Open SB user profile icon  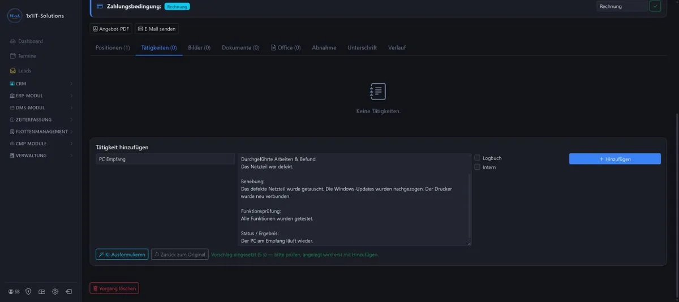coord(14,292)
